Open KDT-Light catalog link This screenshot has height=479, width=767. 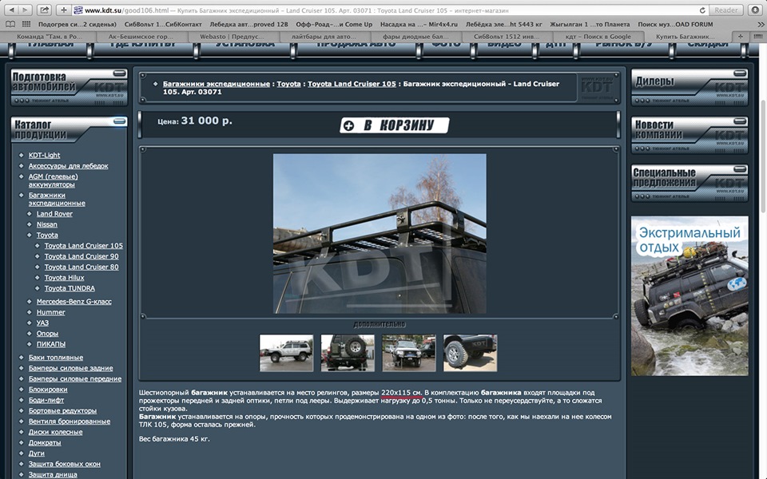[x=44, y=155]
